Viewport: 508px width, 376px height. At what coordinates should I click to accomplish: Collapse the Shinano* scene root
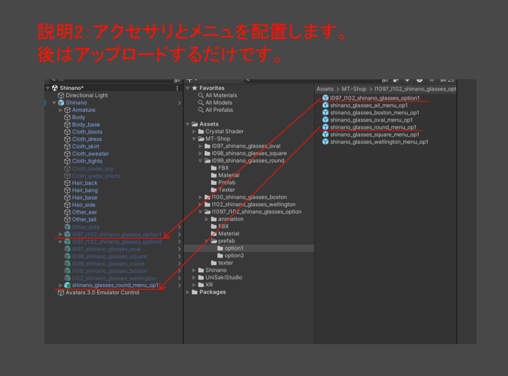tap(48, 88)
